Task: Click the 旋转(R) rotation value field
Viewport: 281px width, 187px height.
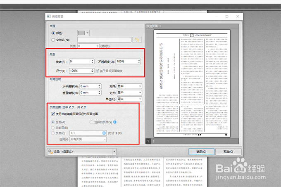Action: click(x=80, y=62)
